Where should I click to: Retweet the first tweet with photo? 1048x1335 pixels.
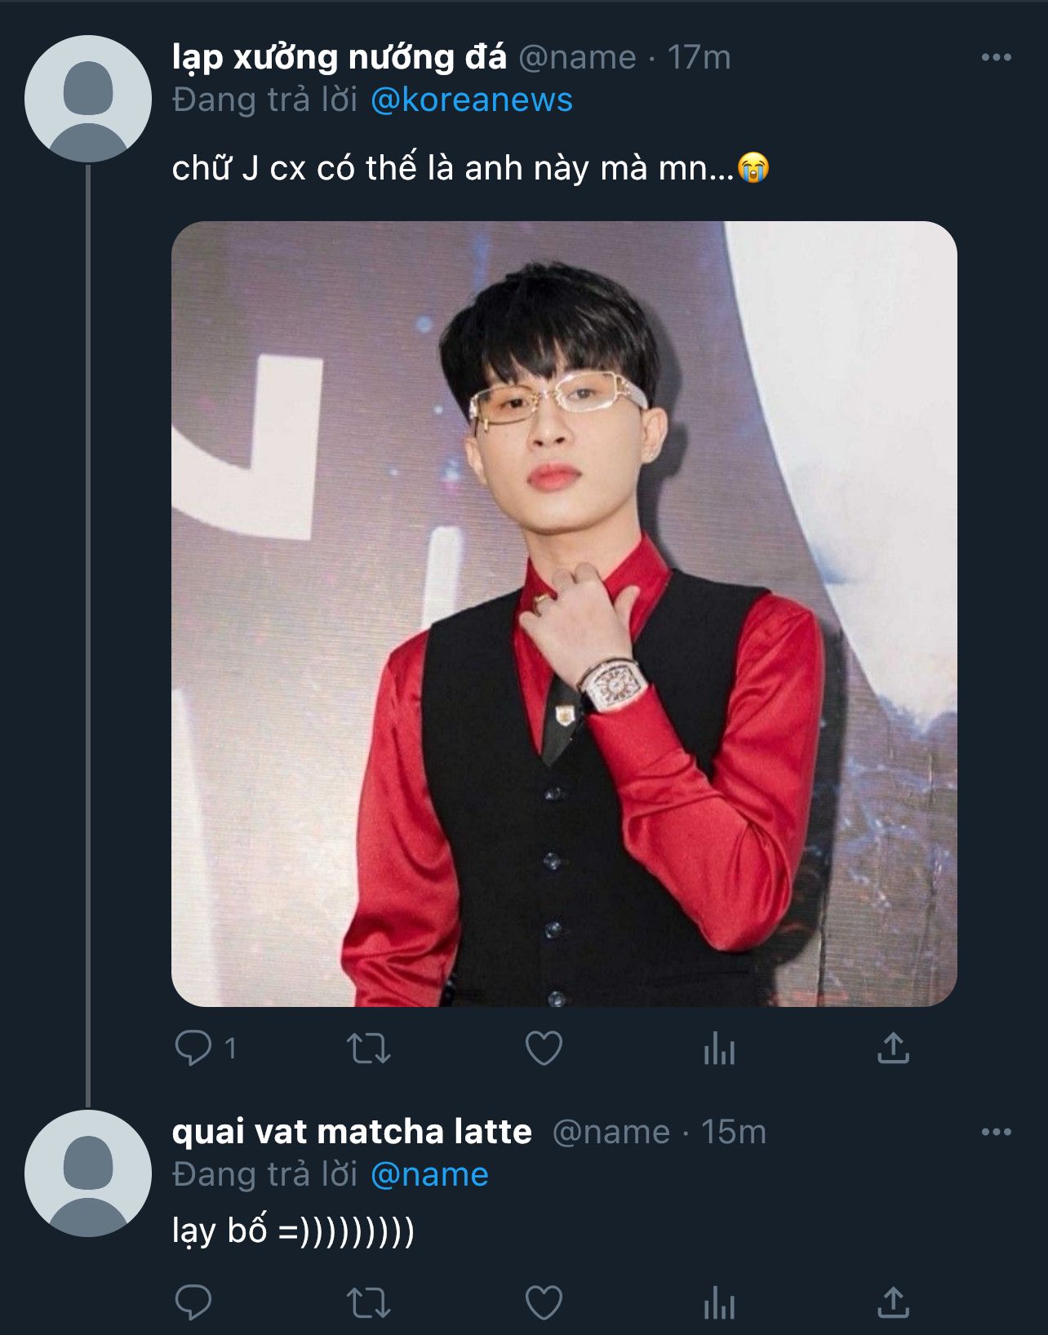click(369, 1049)
